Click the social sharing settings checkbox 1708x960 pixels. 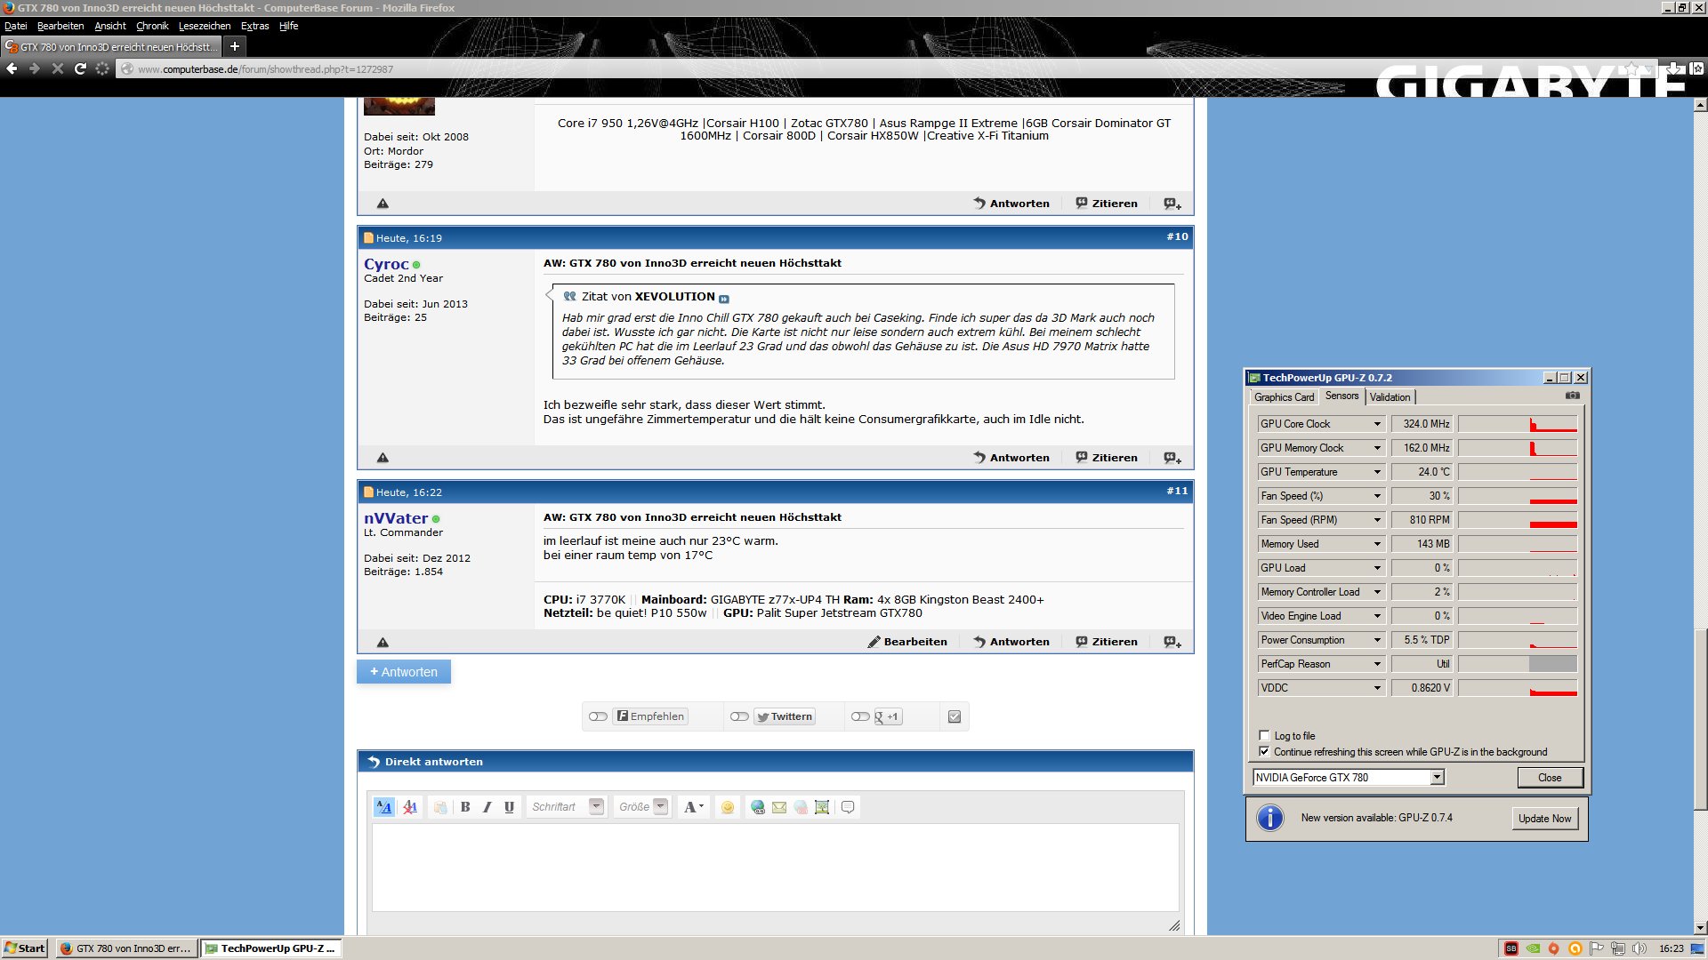click(955, 716)
